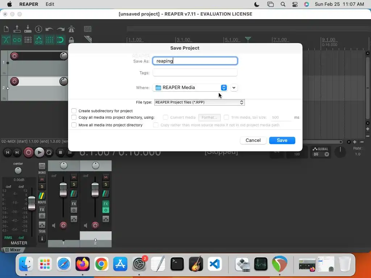371x278 pixels.
Task: Click the Cancel button
Action: [253, 140]
